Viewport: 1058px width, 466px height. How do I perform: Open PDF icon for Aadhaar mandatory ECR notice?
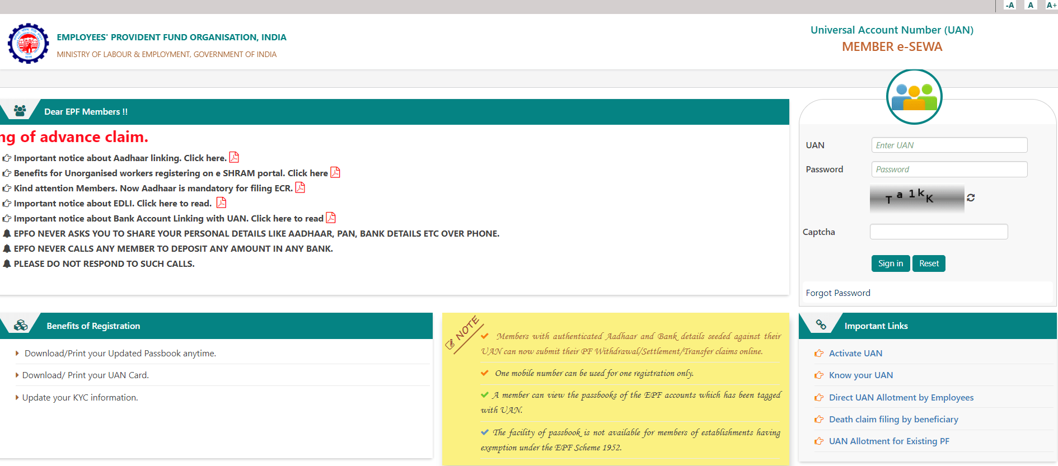(300, 187)
